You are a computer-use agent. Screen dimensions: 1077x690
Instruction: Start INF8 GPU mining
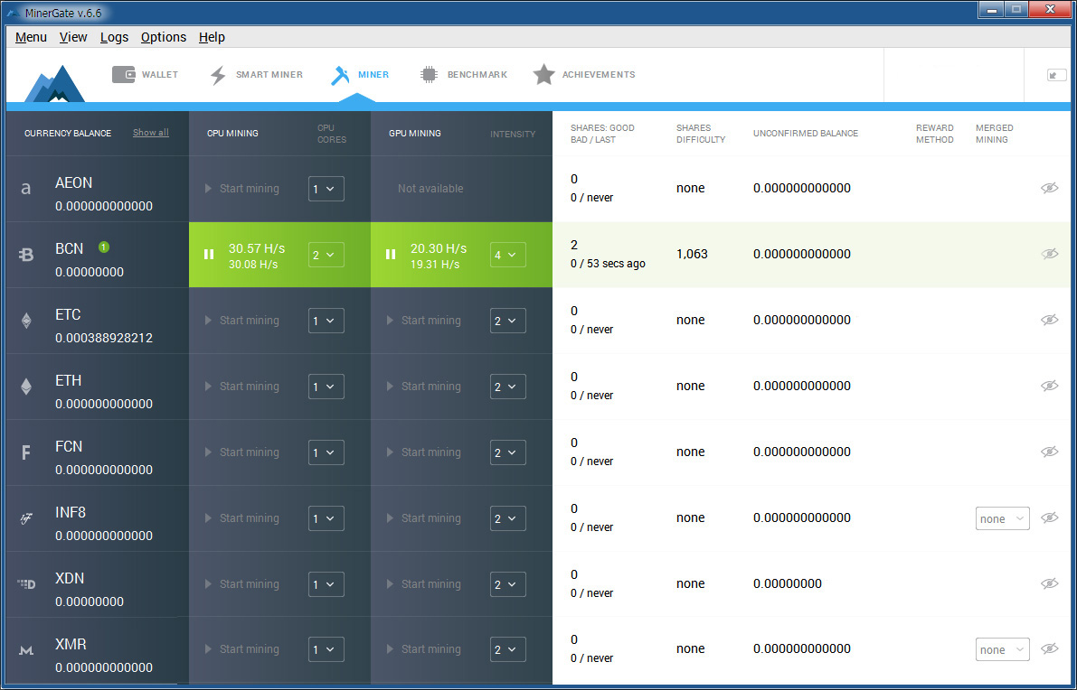[424, 517]
